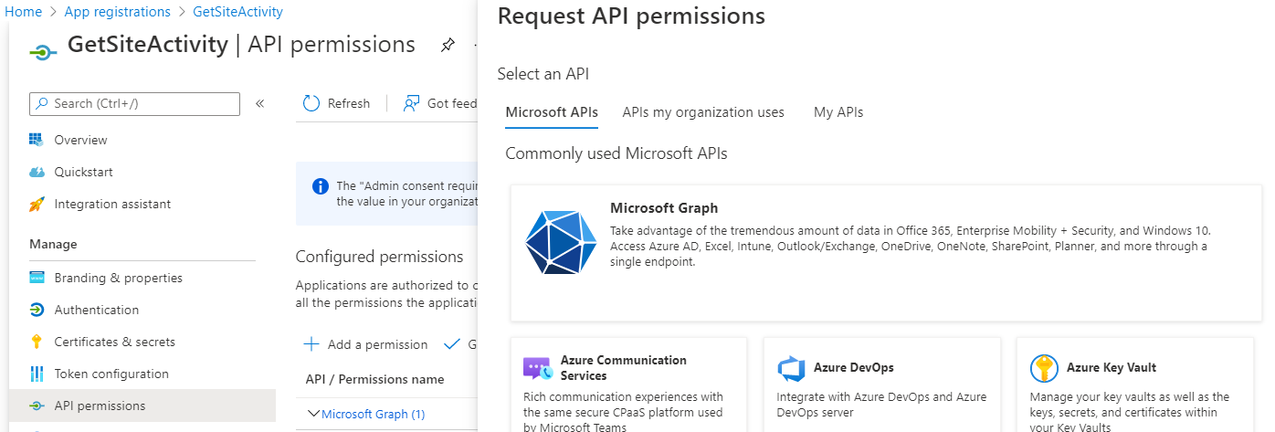Switch to APIs my organization uses tab
This screenshot has height=432, width=1275.
[x=703, y=112]
